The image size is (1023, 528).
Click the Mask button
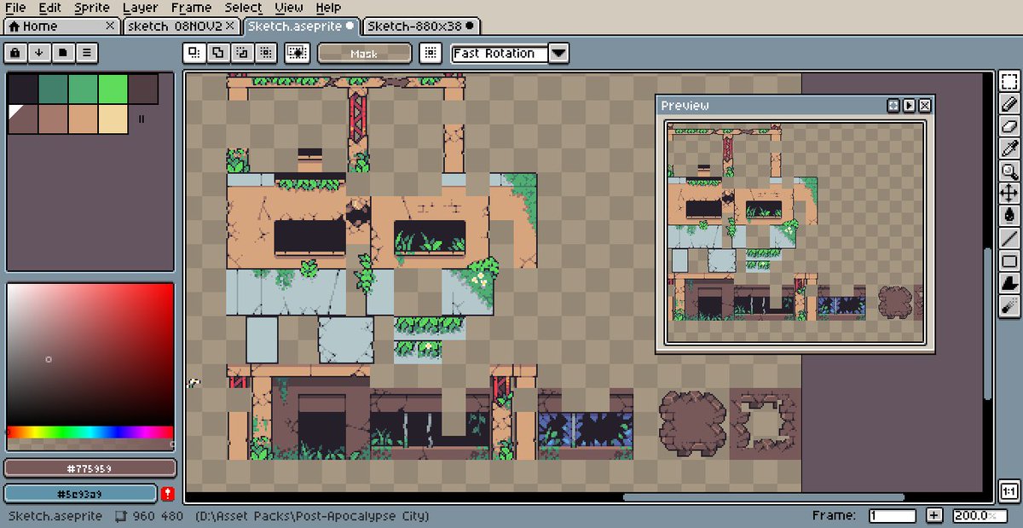click(x=364, y=54)
